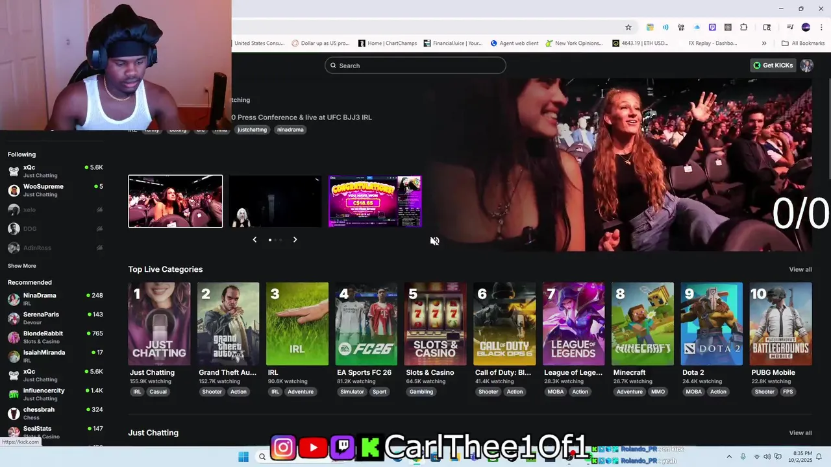Viewport: 831px width, 467px height.
Task: Open WooSupreme channel in Following
Action: pos(55,190)
